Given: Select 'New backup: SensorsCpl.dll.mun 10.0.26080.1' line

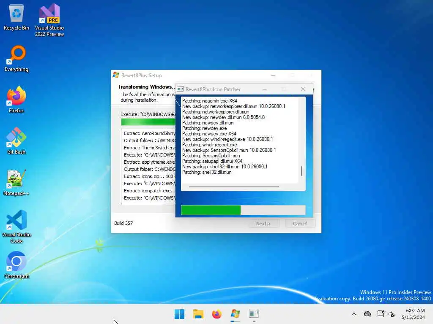Looking at the screenshot, I should click(x=229, y=150).
